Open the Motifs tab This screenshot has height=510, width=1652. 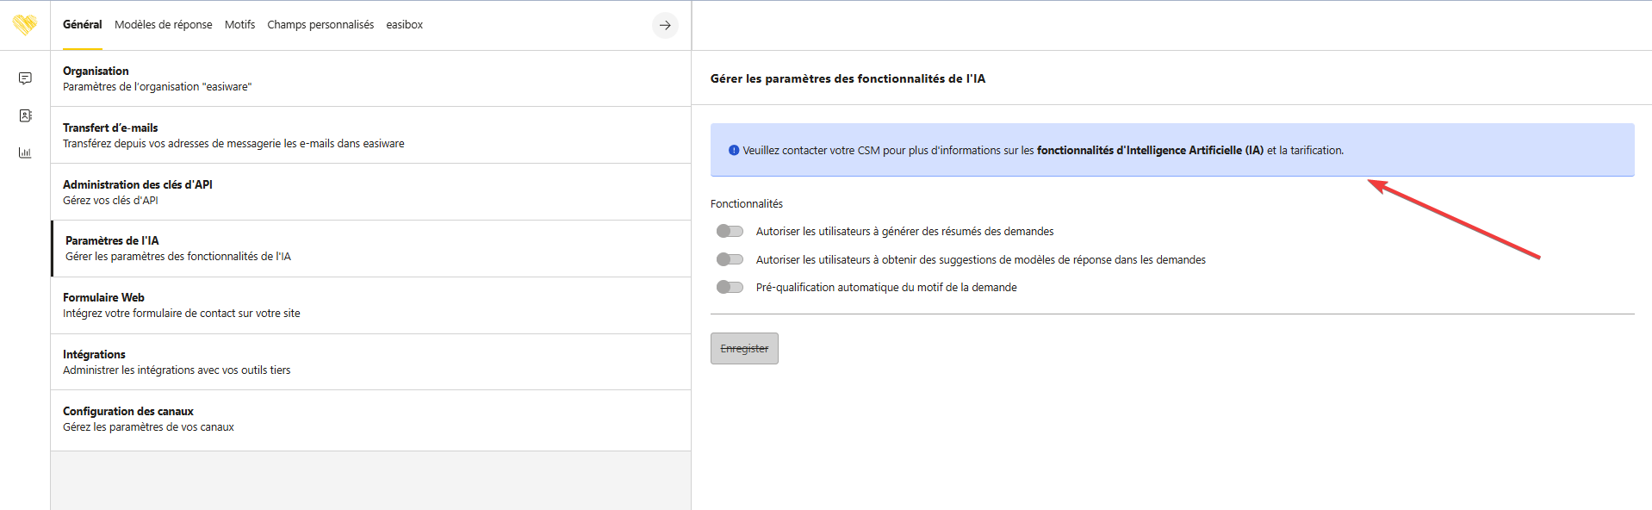[239, 25]
